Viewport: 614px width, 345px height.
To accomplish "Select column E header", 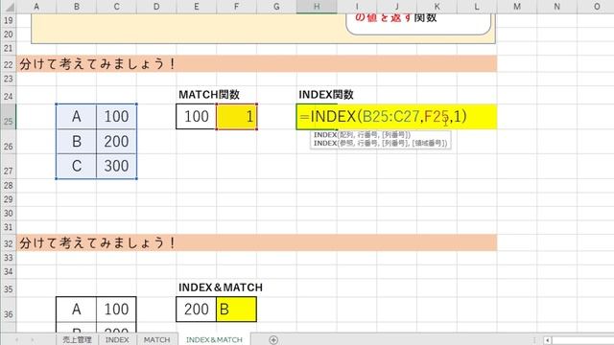I will pyautogui.click(x=196, y=7).
